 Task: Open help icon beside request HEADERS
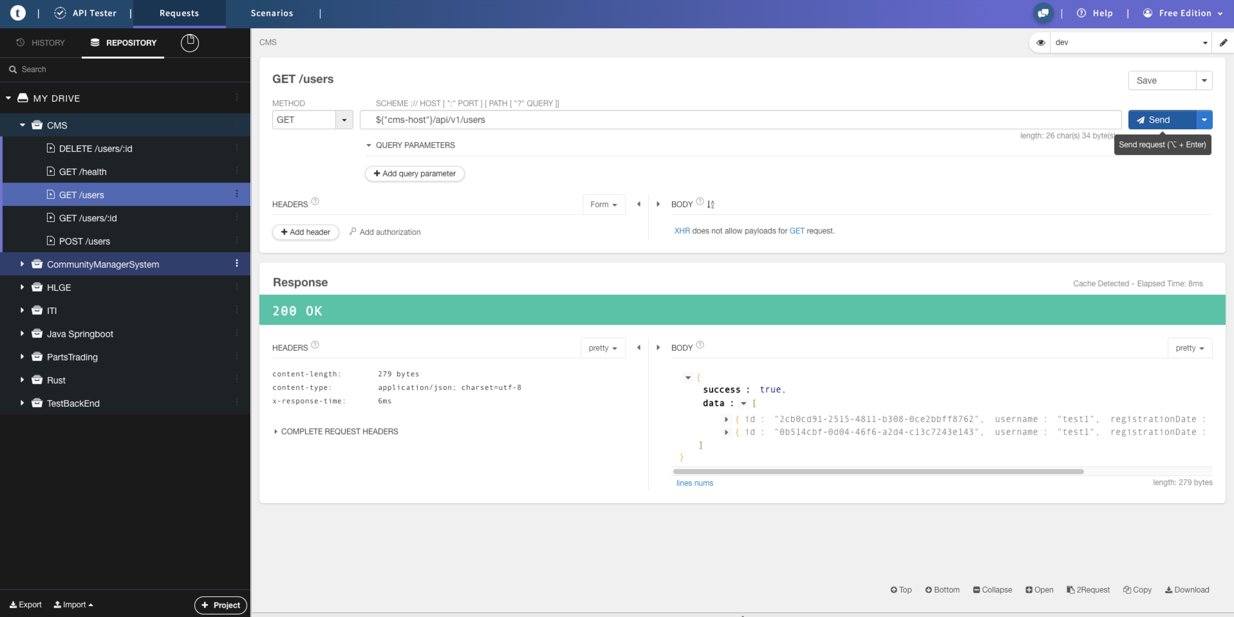tap(315, 201)
